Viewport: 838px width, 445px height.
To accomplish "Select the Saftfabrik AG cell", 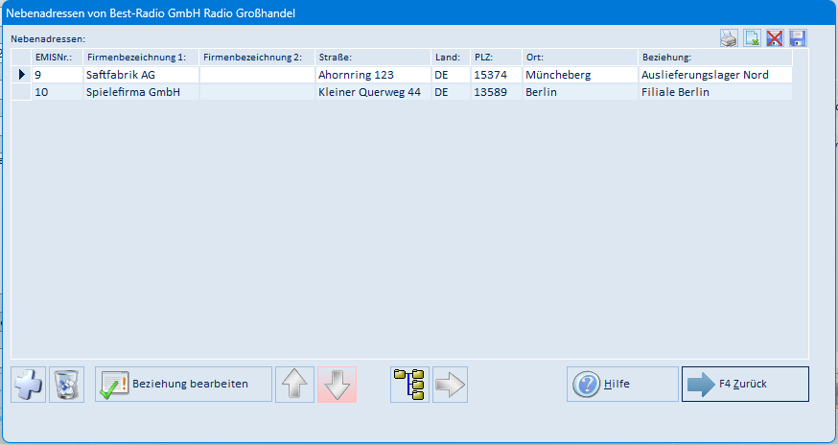I will click(x=141, y=75).
